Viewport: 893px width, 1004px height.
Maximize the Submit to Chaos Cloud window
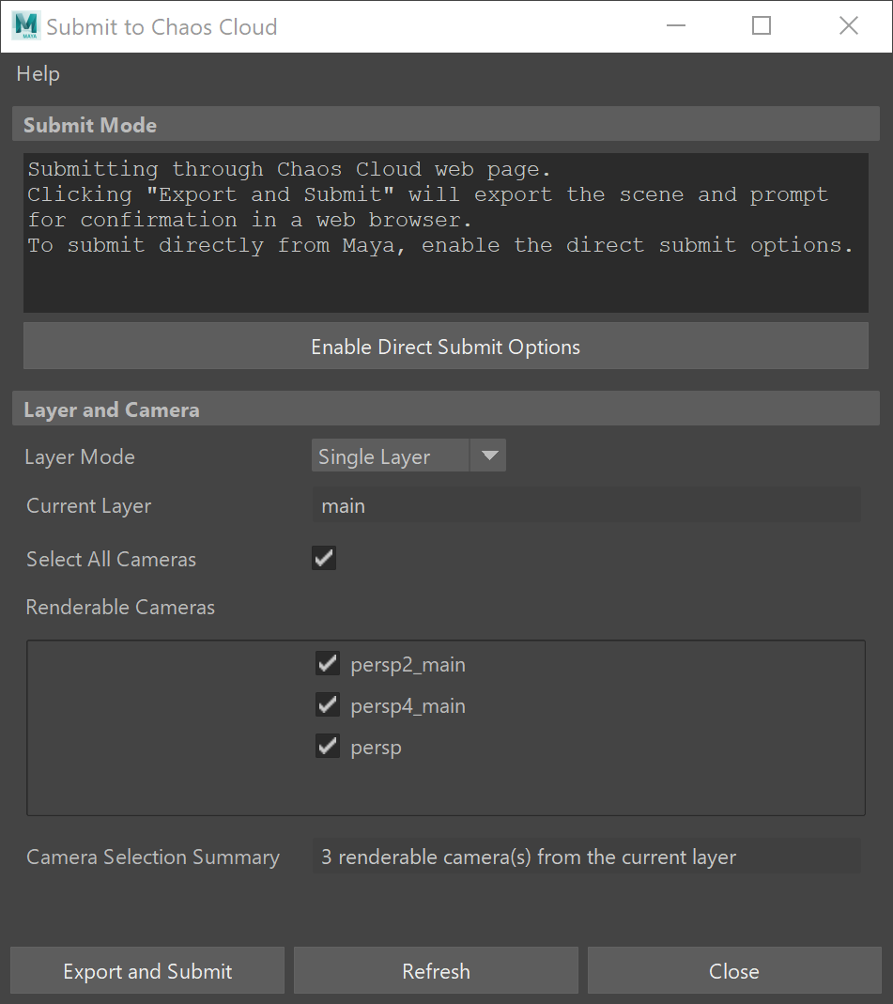762,25
